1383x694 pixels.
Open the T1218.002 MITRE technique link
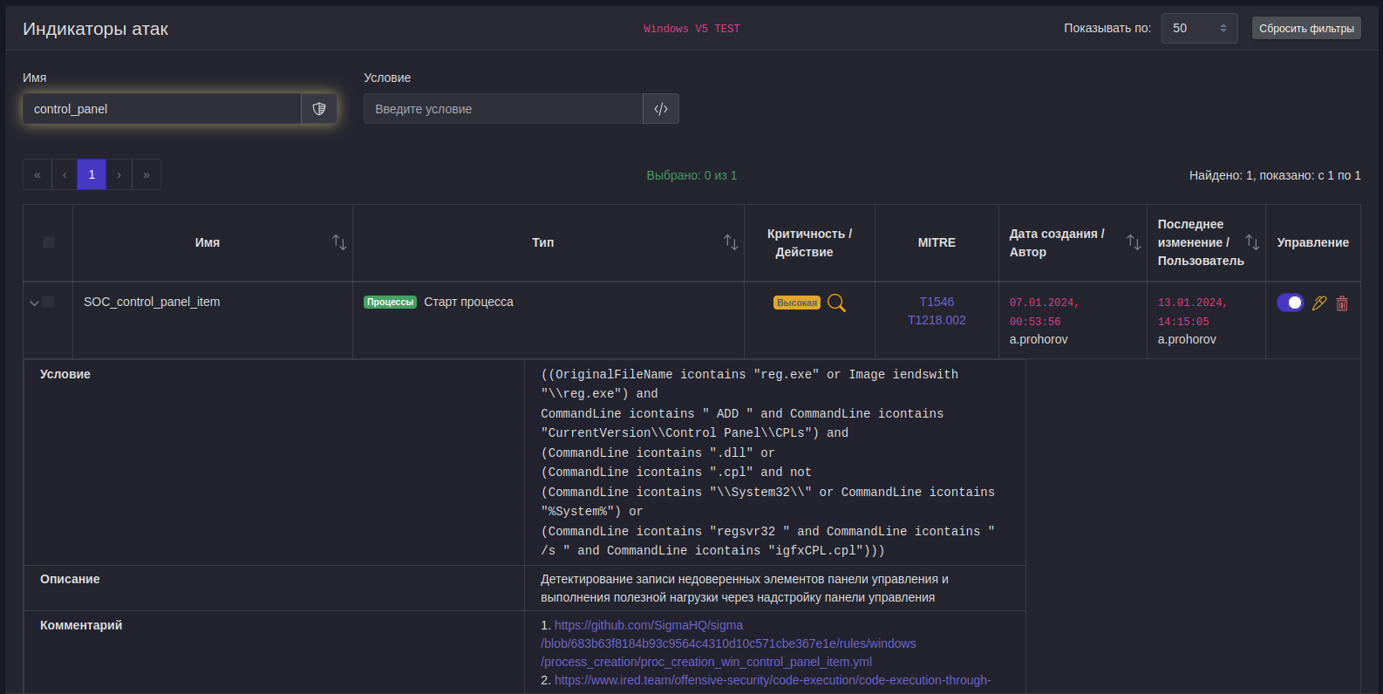tap(937, 320)
